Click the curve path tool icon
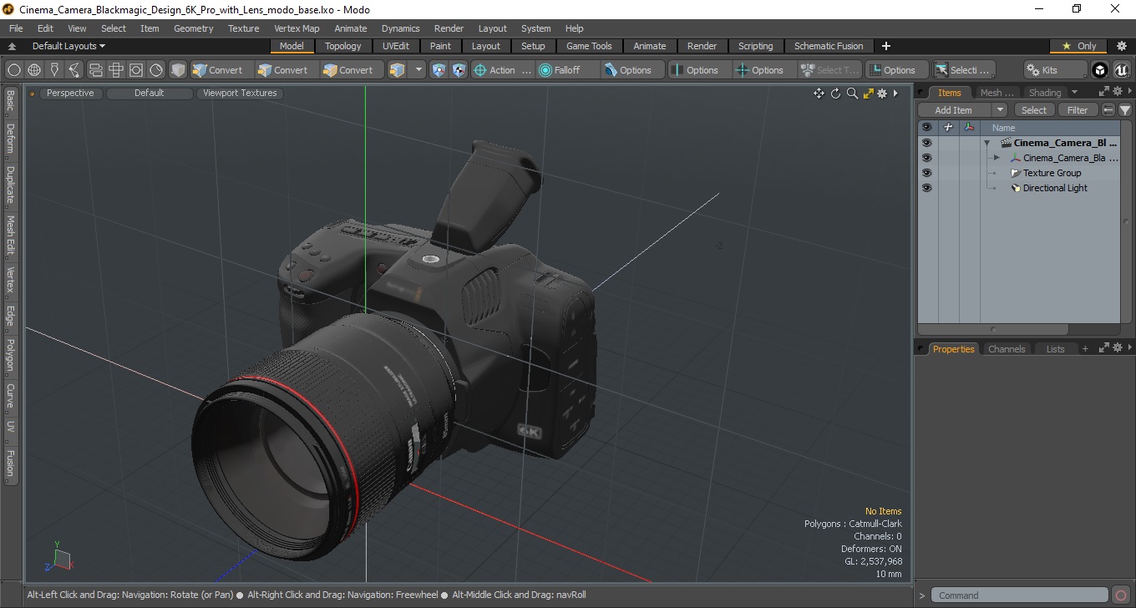 [75, 70]
